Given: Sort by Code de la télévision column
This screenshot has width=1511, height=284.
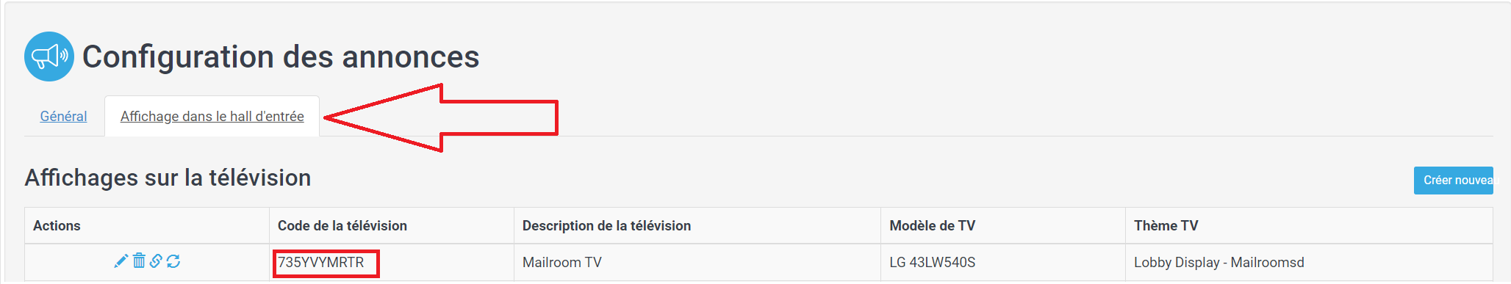Looking at the screenshot, I should pyautogui.click(x=342, y=226).
